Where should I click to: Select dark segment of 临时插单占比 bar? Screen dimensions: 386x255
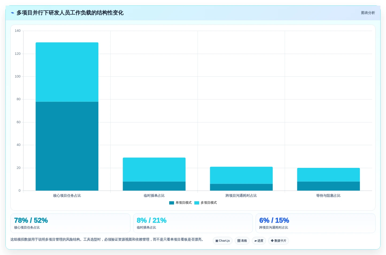[x=154, y=186]
